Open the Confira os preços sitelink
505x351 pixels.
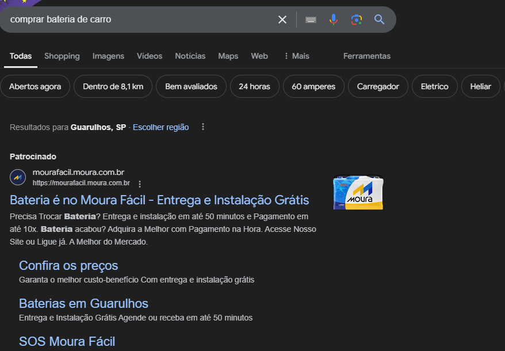(x=68, y=265)
